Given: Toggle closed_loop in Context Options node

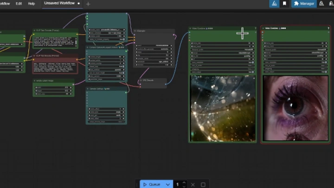Looking at the screenshot, I should (107, 66).
